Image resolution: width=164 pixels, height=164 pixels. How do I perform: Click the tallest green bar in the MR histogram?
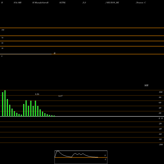click(5, 103)
